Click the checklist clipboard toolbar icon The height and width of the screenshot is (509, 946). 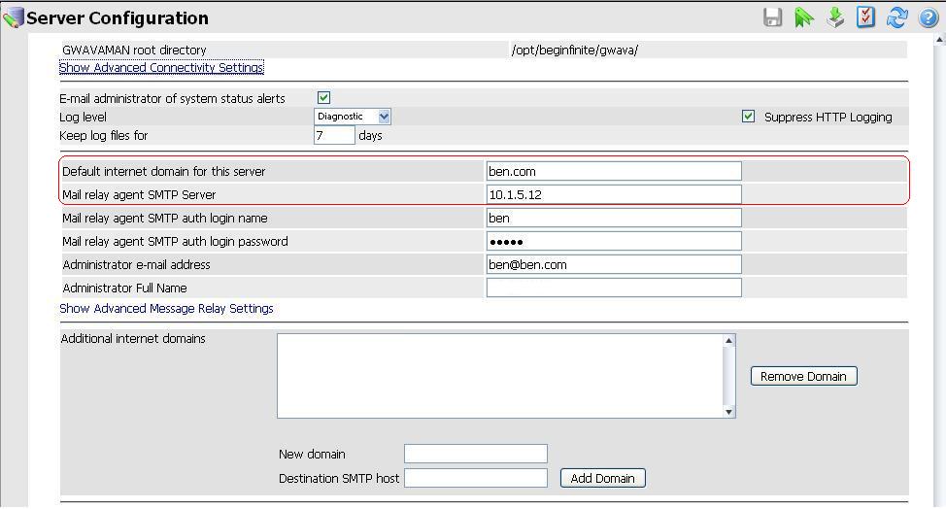click(865, 17)
